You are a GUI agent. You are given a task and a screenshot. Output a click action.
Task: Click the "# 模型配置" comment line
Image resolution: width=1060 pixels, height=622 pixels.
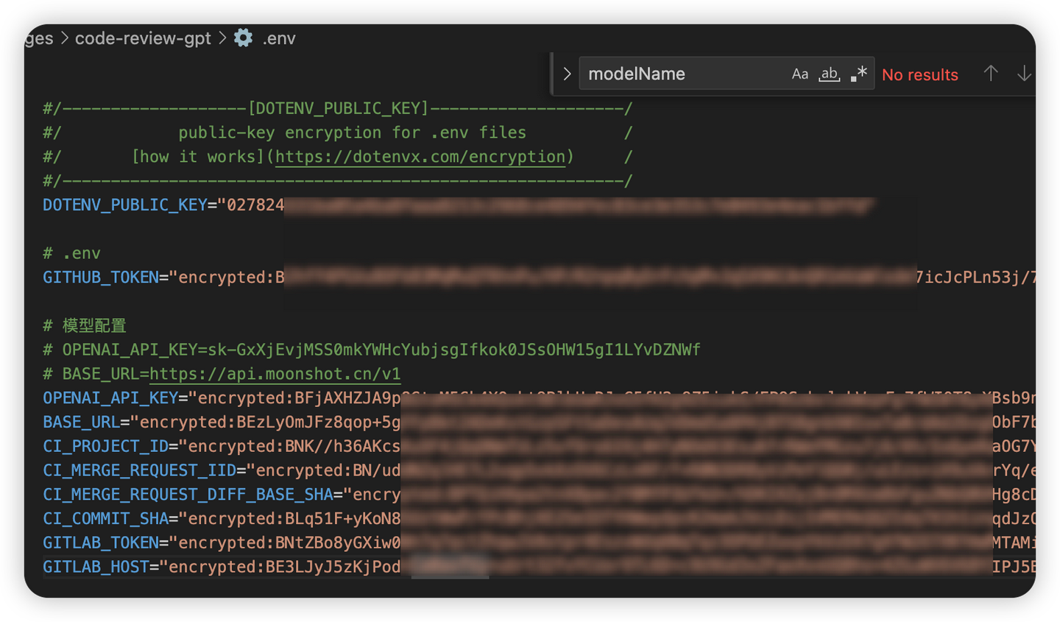pyautogui.click(x=85, y=325)
